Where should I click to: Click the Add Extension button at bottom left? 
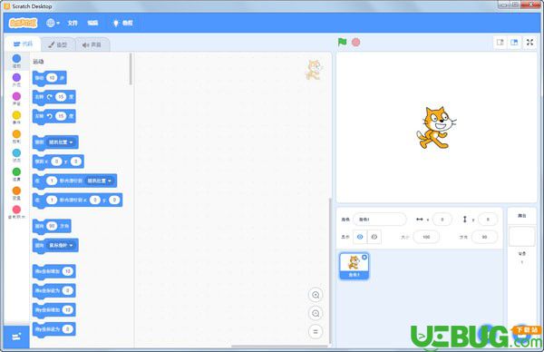16,337
